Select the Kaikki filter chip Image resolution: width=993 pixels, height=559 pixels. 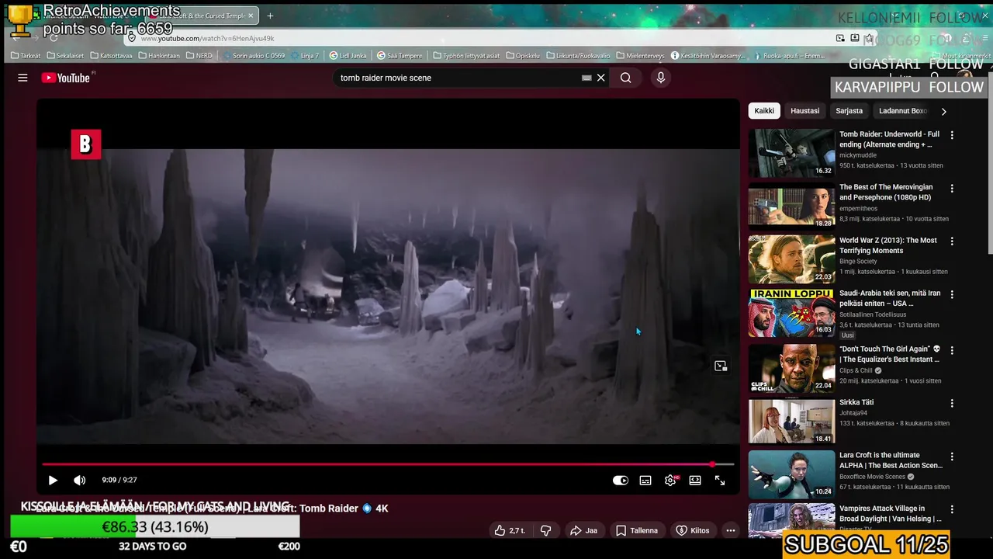coord(764,111)
